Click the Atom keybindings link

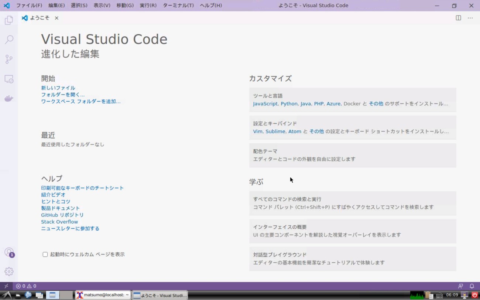(295, 132)
